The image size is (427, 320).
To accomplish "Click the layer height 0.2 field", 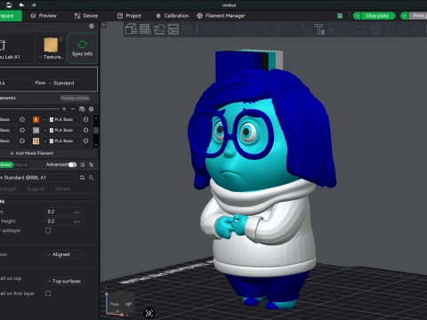I will (64, 212).
